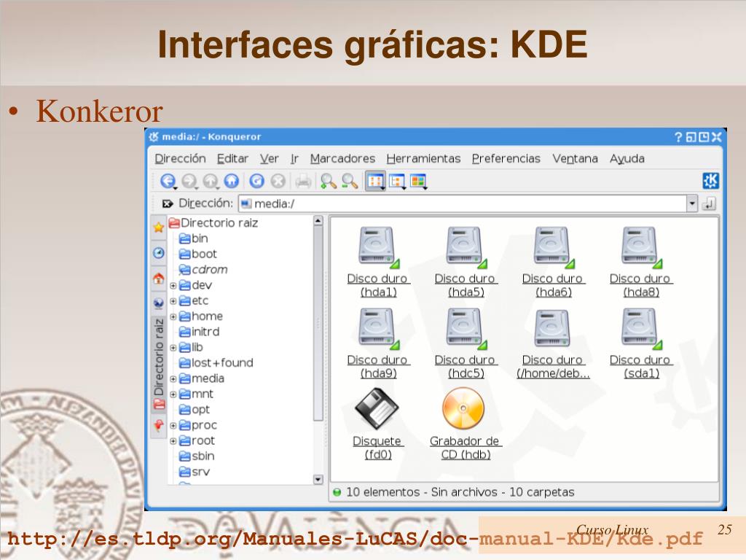The width and height of the screenshot is (746, 560).
Task: Click the Zoom in magnifier
Action: coord(329,181)
